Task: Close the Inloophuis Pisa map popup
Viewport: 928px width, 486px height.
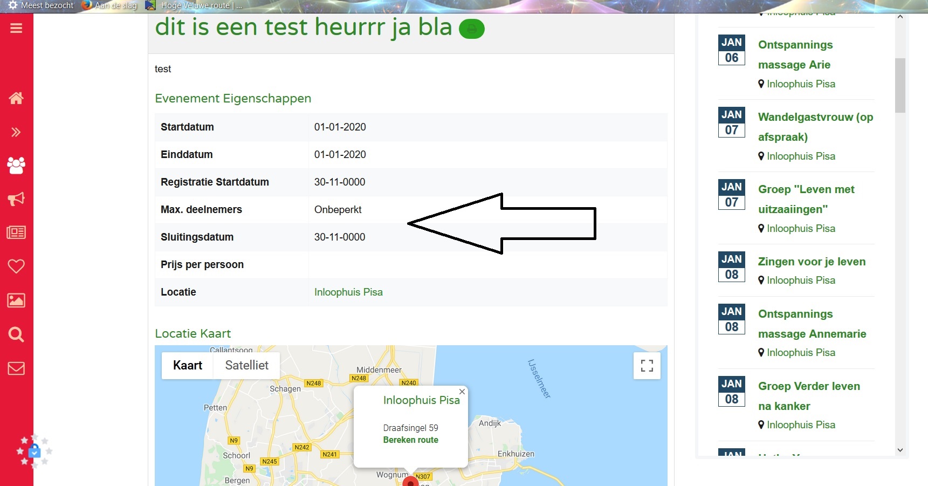Action: click(462, 392)
